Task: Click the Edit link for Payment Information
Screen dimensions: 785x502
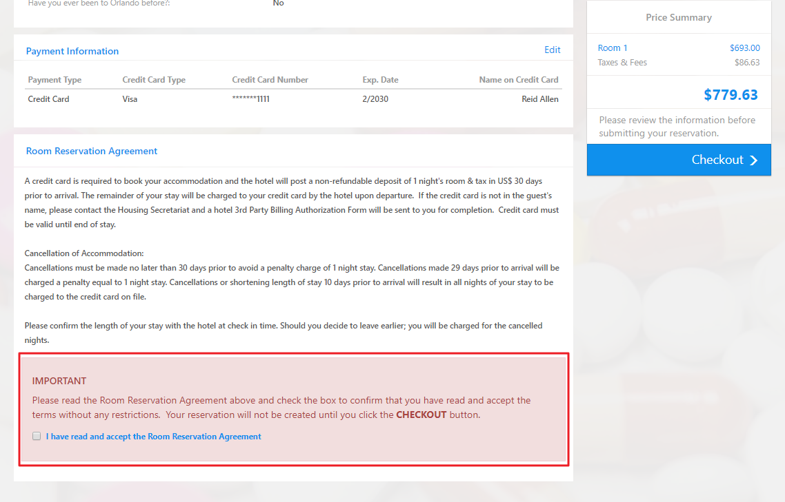Action: (553, 50)
